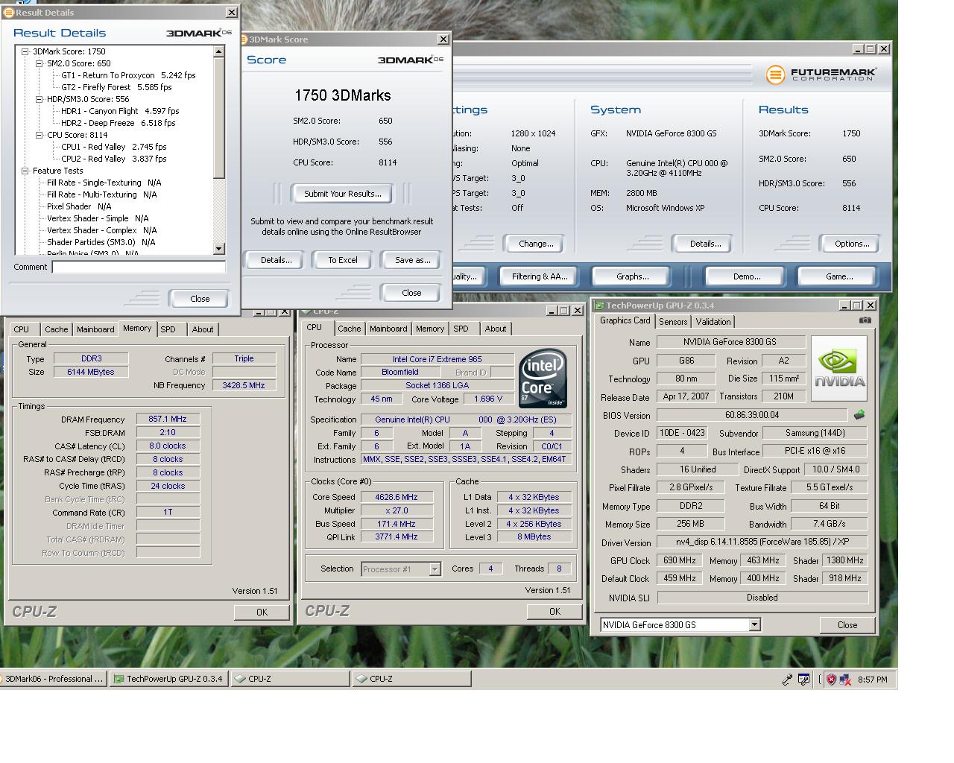This screenshot has height=763, width=954.
Task: Switch to the SPD tab in memory CPU-Z
Action: (x=168, y=329)
